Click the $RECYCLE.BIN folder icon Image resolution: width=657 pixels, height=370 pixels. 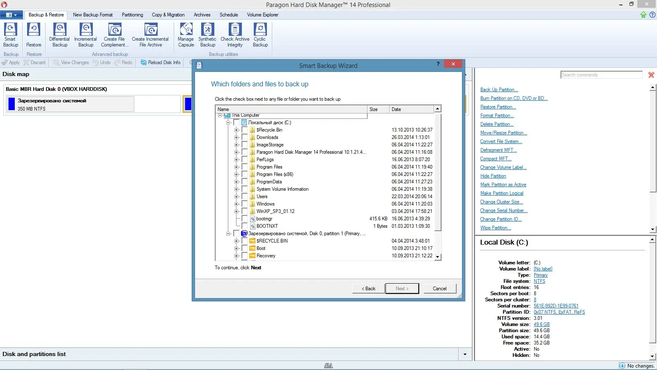tap(252, 241)
